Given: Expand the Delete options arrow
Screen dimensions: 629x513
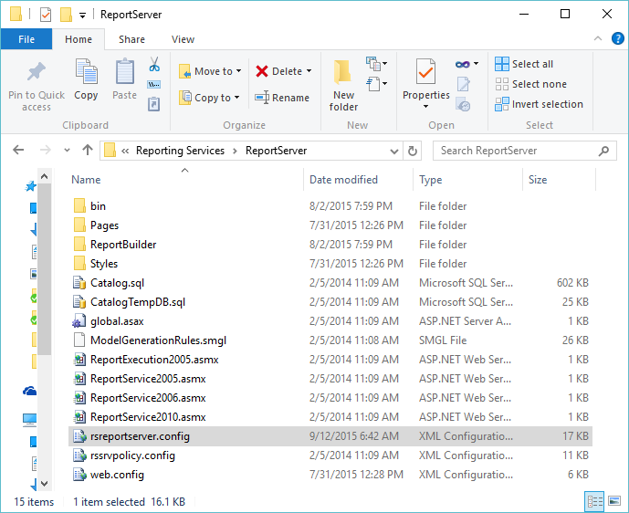Looking at the screenshot, I should [x=309, y=71].
